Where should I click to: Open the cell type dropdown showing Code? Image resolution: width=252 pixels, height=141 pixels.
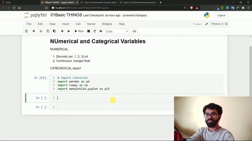click(x=117, y=31)
